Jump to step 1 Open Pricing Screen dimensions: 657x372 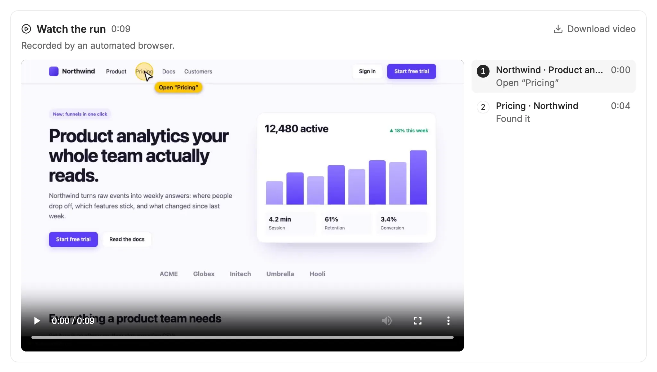(553, 76)
